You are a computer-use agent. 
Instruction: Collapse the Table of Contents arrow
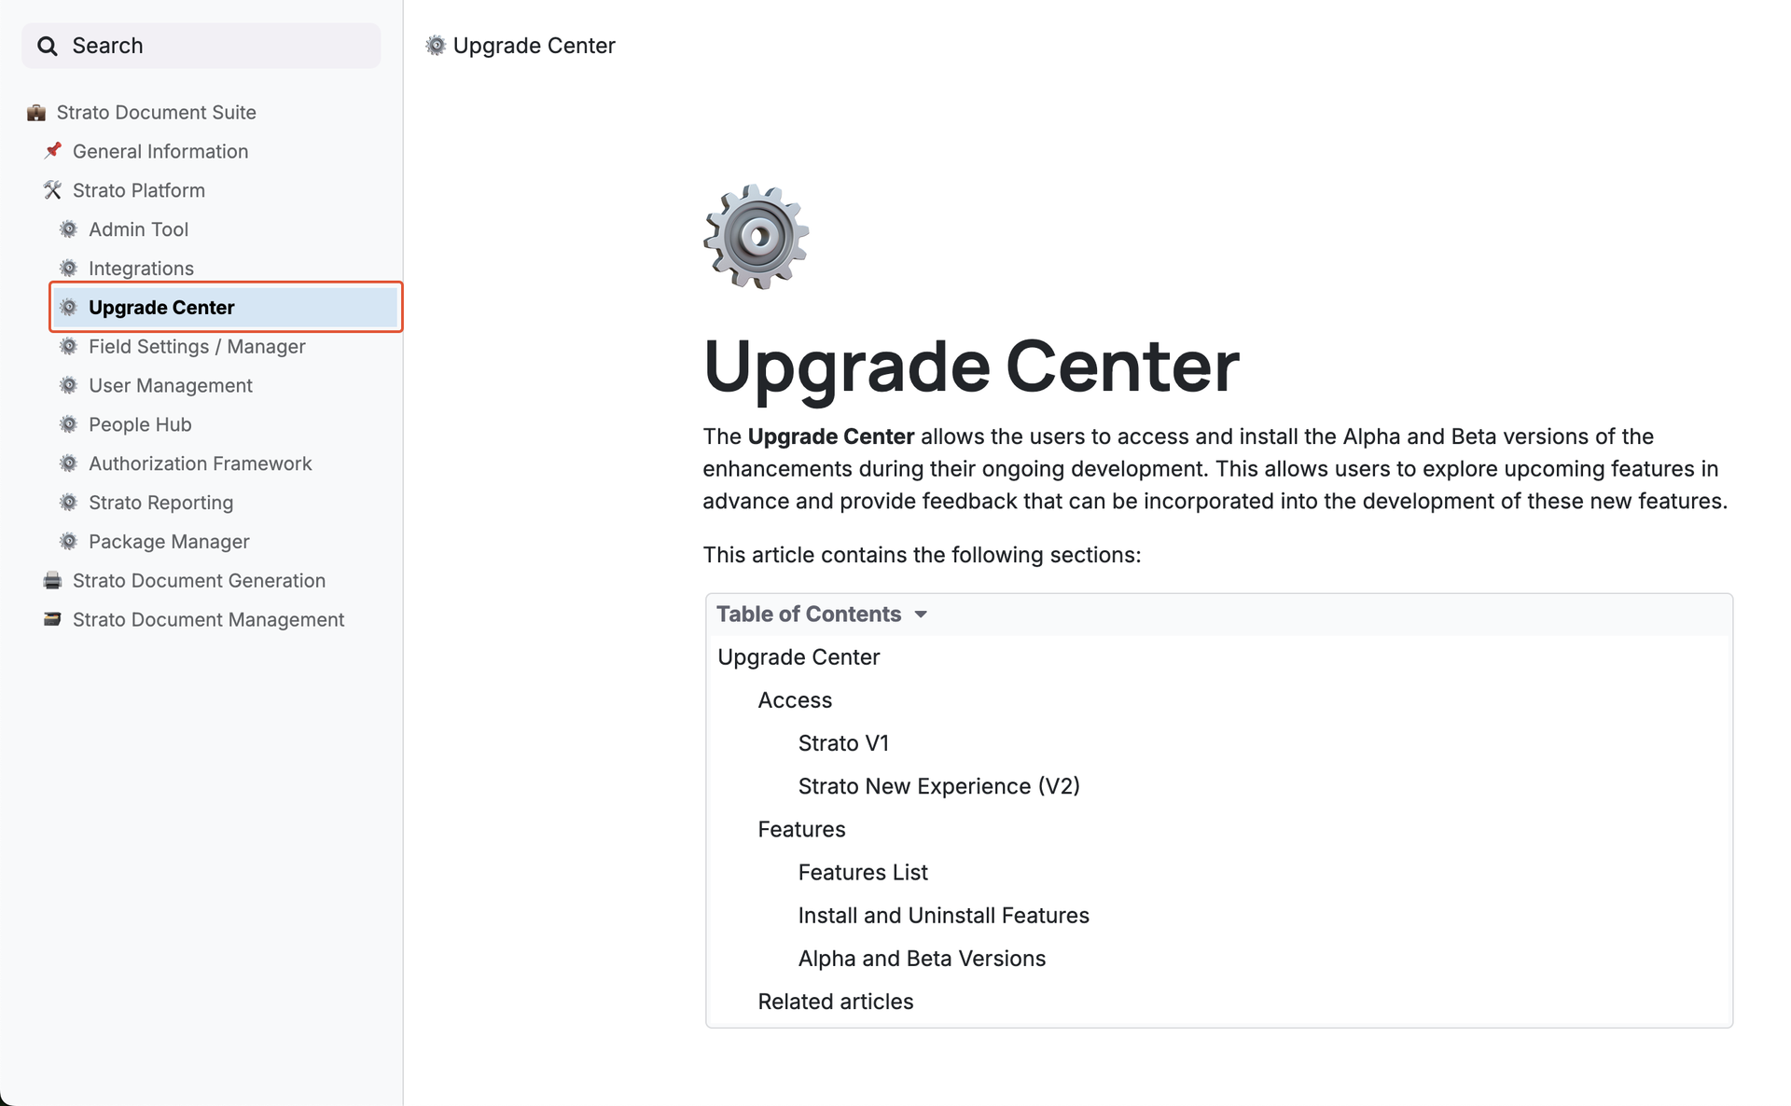pos(921,615)
